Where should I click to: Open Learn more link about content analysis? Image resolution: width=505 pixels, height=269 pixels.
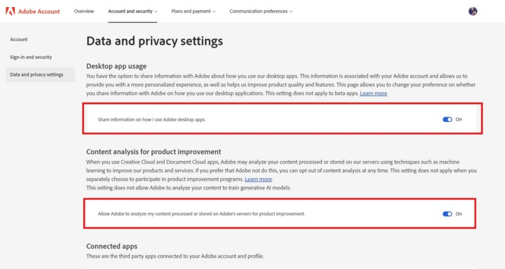258,179
